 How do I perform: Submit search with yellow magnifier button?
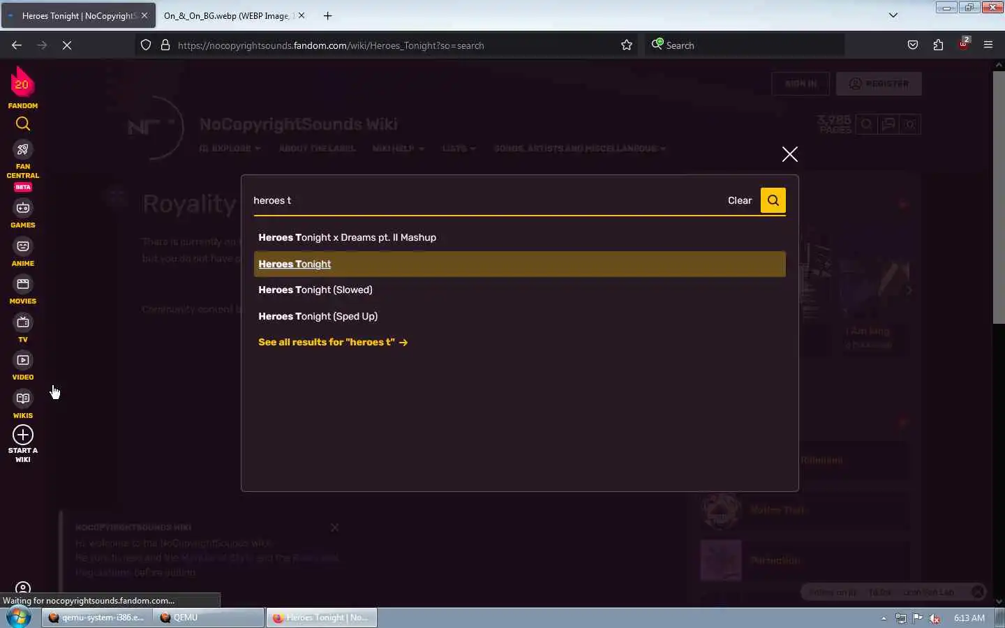773,200
